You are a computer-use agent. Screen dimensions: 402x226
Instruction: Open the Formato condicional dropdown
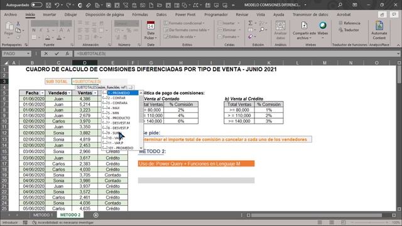coord(184,23)
